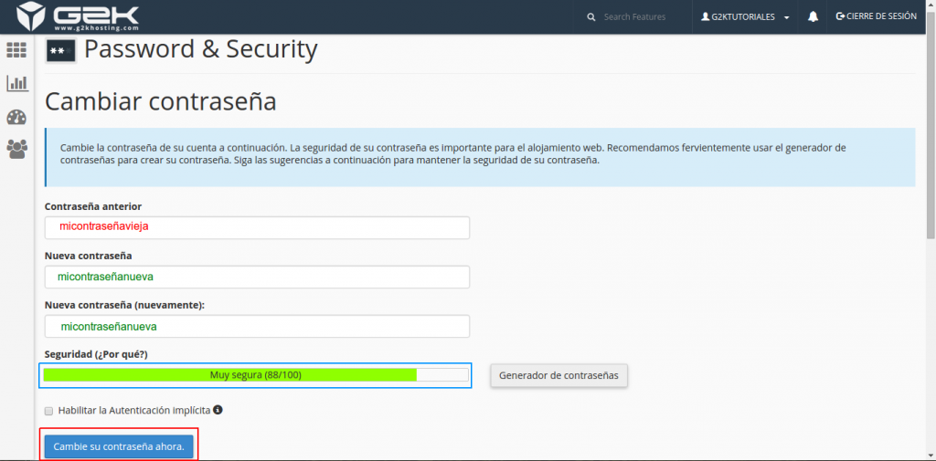Click the password strength meter bar
The image size is (936, 461).
pos(256,374)
